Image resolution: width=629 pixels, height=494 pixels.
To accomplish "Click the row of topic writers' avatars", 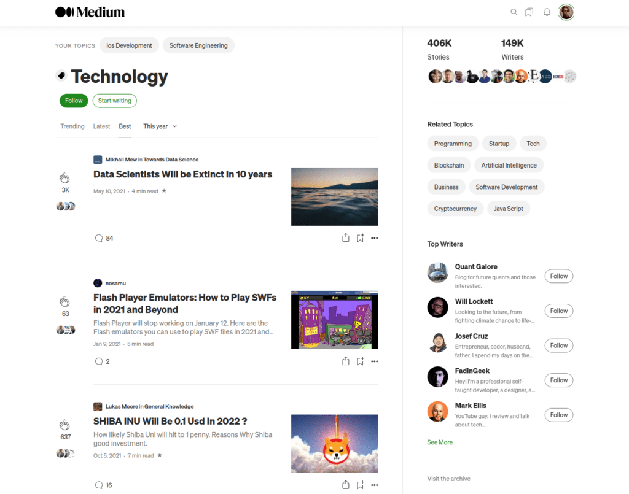I will click(502, 76).
